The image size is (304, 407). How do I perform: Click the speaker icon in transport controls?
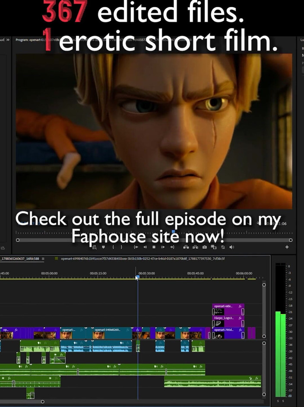tap(232, 247)
